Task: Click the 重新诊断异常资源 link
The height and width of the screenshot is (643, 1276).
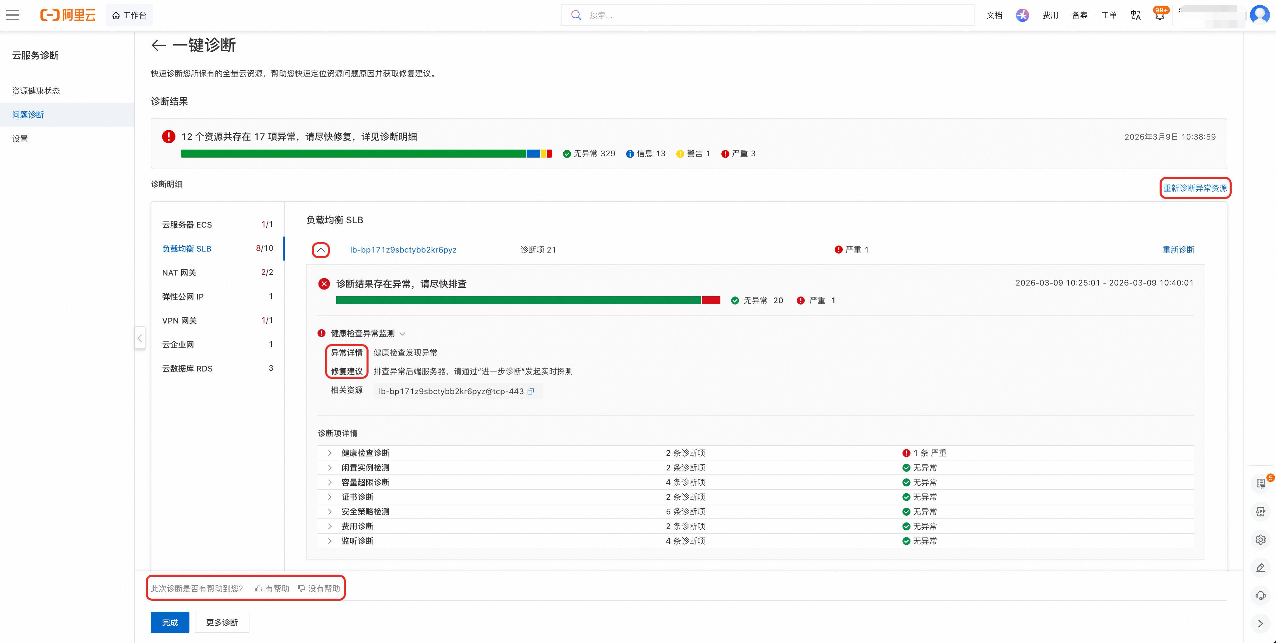Action: pos(1195,188)
